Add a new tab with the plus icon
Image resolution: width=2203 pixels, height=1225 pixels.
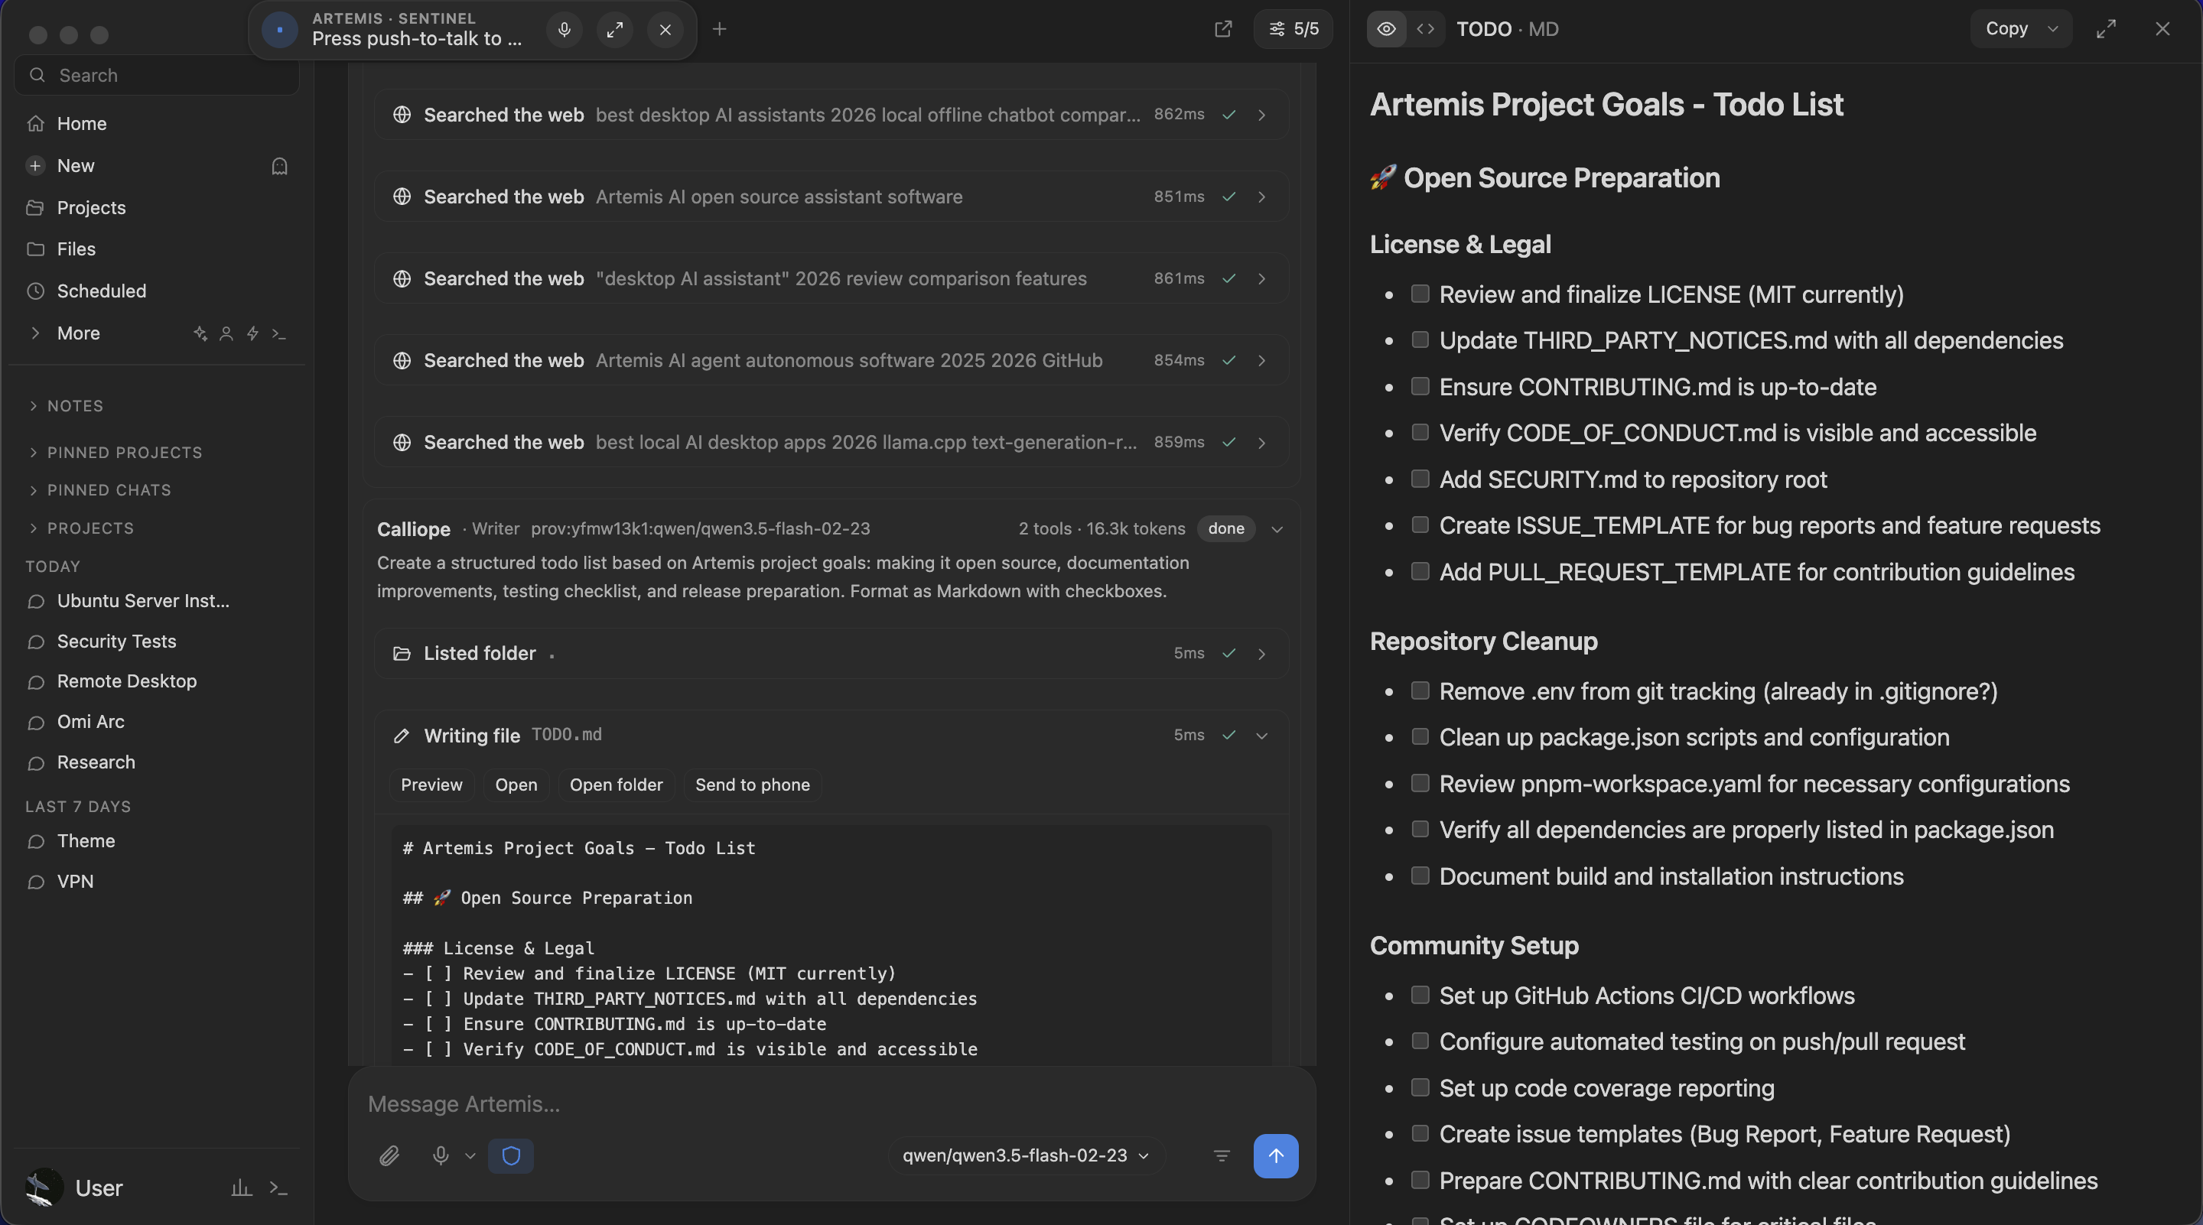[720, 29]
